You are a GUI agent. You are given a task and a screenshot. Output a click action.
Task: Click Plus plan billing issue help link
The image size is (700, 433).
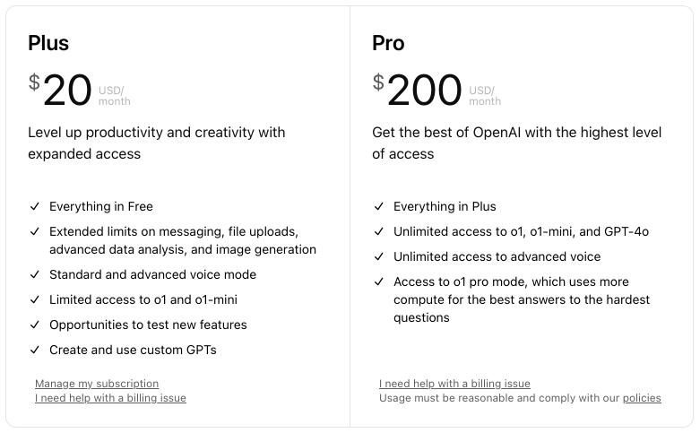[x=110, y=398]
